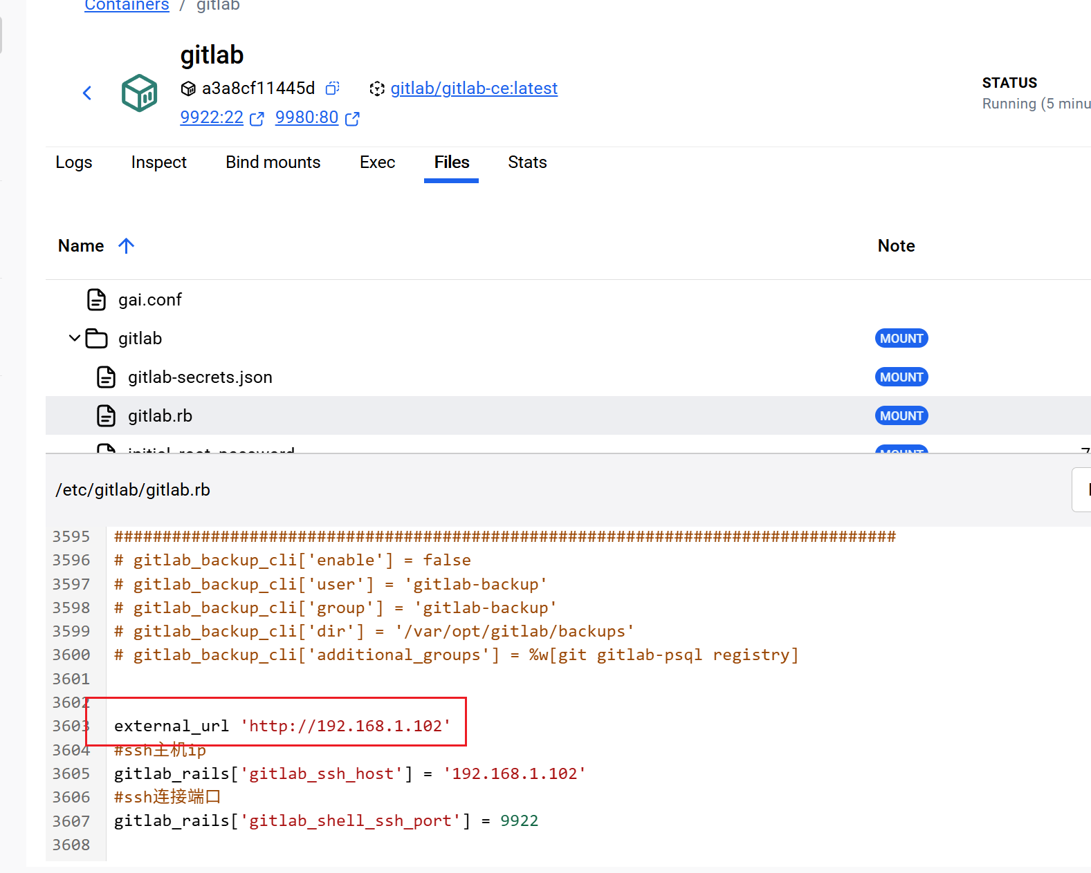This screenshot has height=873, width=1091.
Task: Click the external link icon next to 9980:80
Action: coord(352,119)
